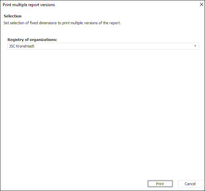Abort printing with the Cancel button
Screen dimensions: 205x191
[190, 184]
